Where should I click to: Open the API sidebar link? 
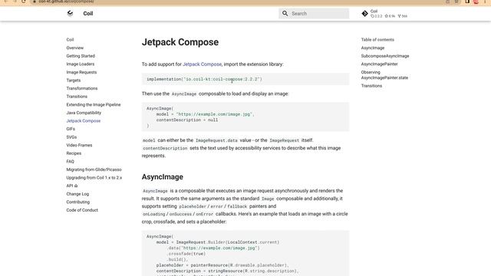(x=71, y=186)
